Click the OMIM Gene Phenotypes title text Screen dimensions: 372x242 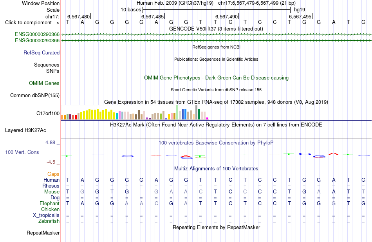pos(217,78)
